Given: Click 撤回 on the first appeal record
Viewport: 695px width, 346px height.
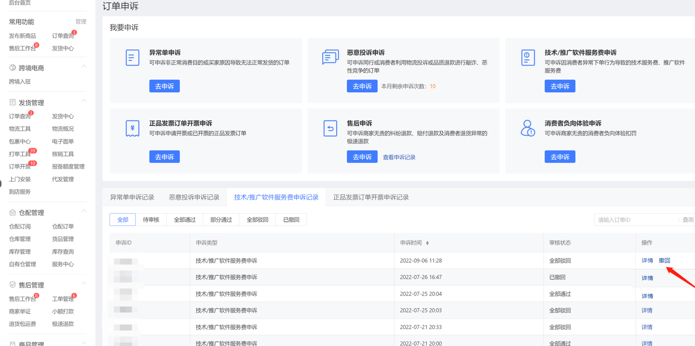Looking at the screenshot, I should (x=664, y=260).
